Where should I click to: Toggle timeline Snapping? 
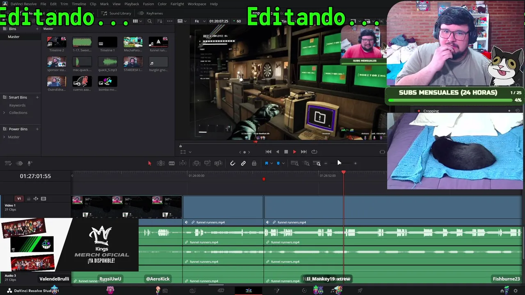(x=233, y=163)
